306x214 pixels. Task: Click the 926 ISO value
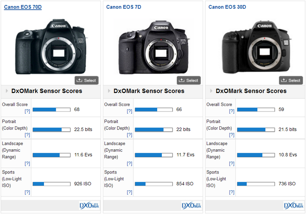coord(83,184)
